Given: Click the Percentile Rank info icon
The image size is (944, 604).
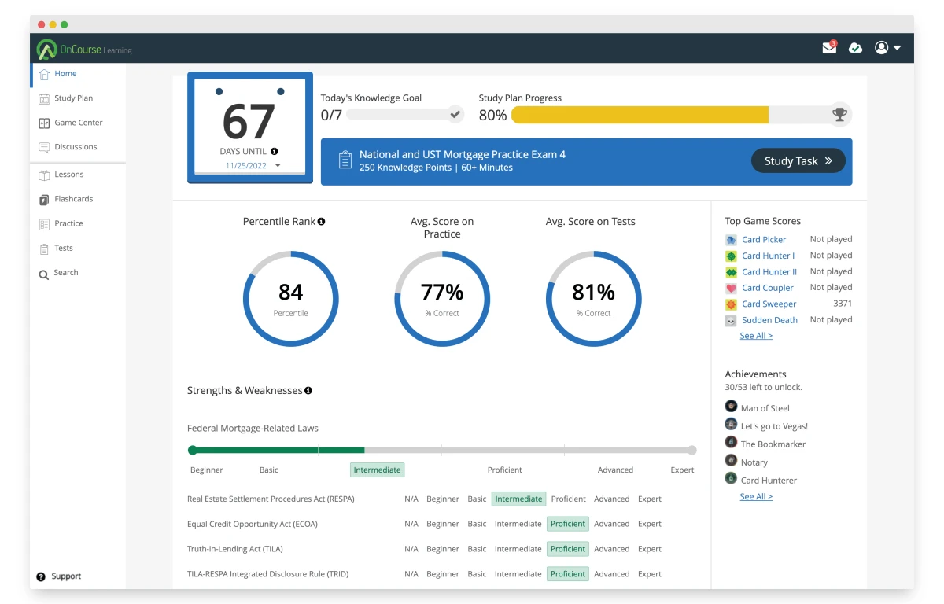Looking at the screenshot, I should [x=321, y=222].
